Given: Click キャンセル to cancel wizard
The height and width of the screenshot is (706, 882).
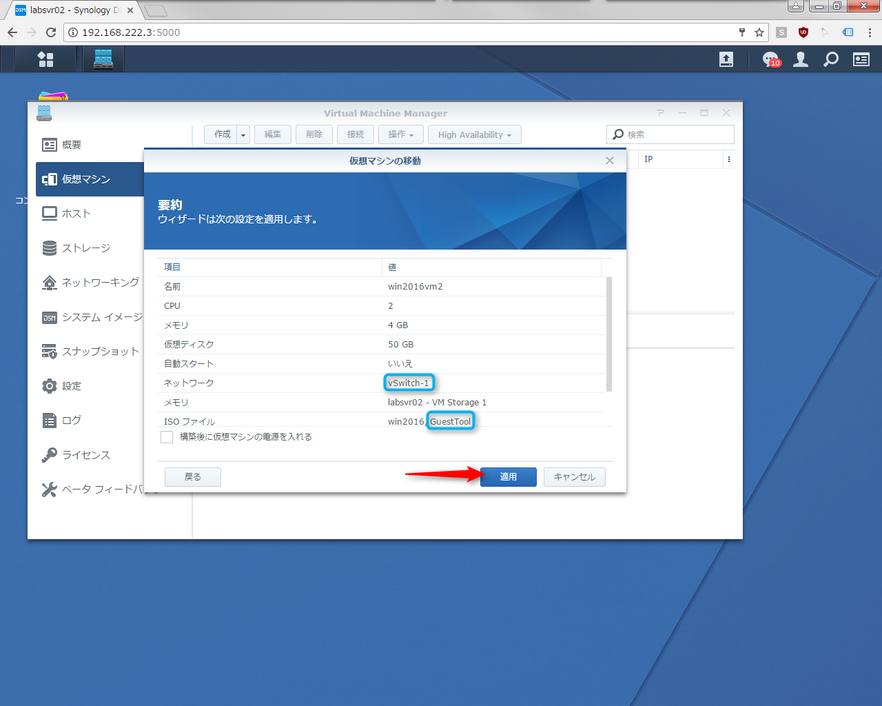Looking at the screenshot, I should pos(575,477).
